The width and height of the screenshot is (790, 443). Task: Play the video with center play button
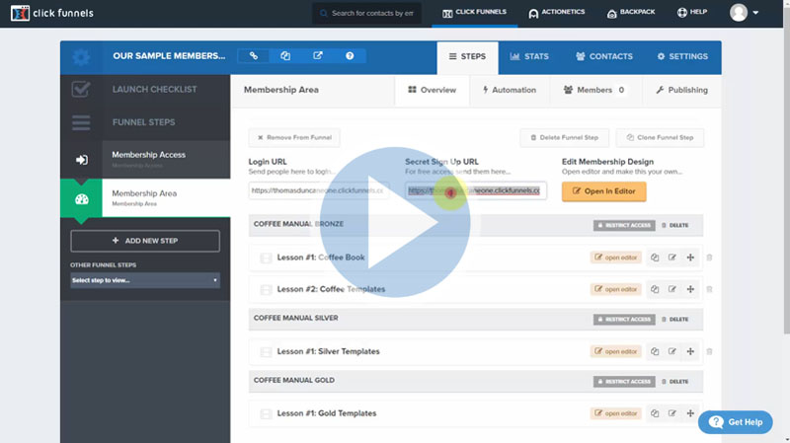click(395, 221)
